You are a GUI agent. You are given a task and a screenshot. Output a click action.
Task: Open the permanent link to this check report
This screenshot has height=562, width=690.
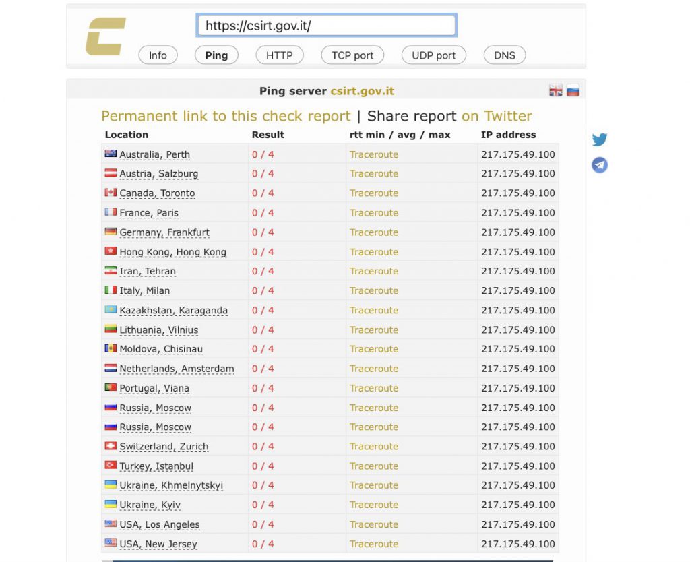pyautogui.click(x=226, y=116)
